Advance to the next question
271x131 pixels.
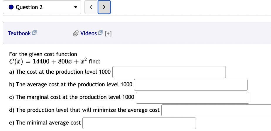[104, 7]
